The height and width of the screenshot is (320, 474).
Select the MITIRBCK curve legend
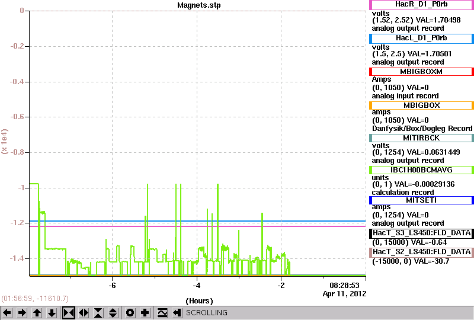[421, 138]
